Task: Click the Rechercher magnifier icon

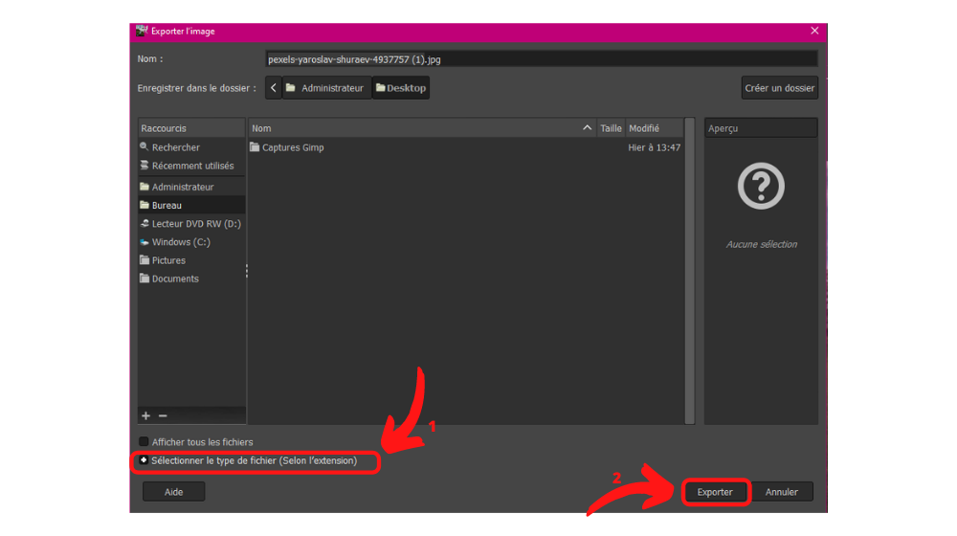Action: 145,146
